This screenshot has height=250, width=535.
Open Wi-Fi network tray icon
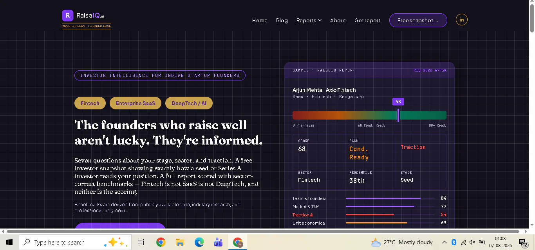tap(463, 242)
